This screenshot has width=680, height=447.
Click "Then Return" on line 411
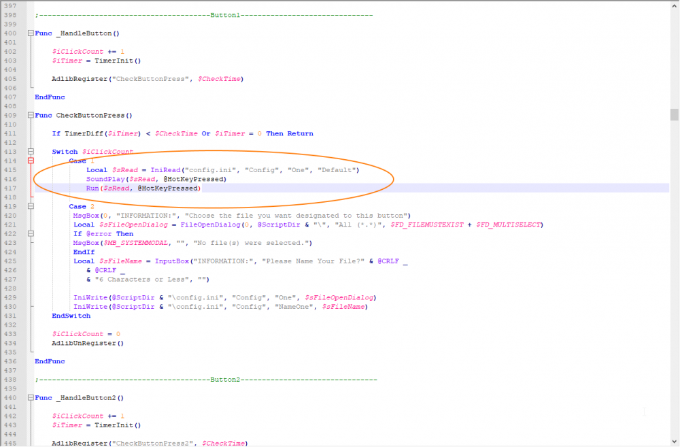pos(290,133)
